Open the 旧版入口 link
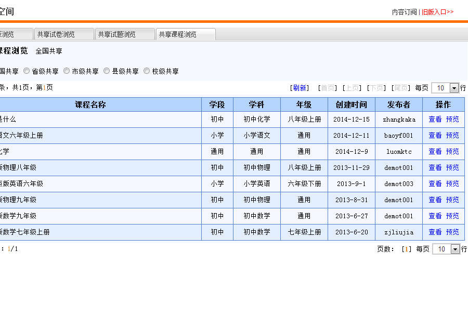 click(x=437, y=12)
